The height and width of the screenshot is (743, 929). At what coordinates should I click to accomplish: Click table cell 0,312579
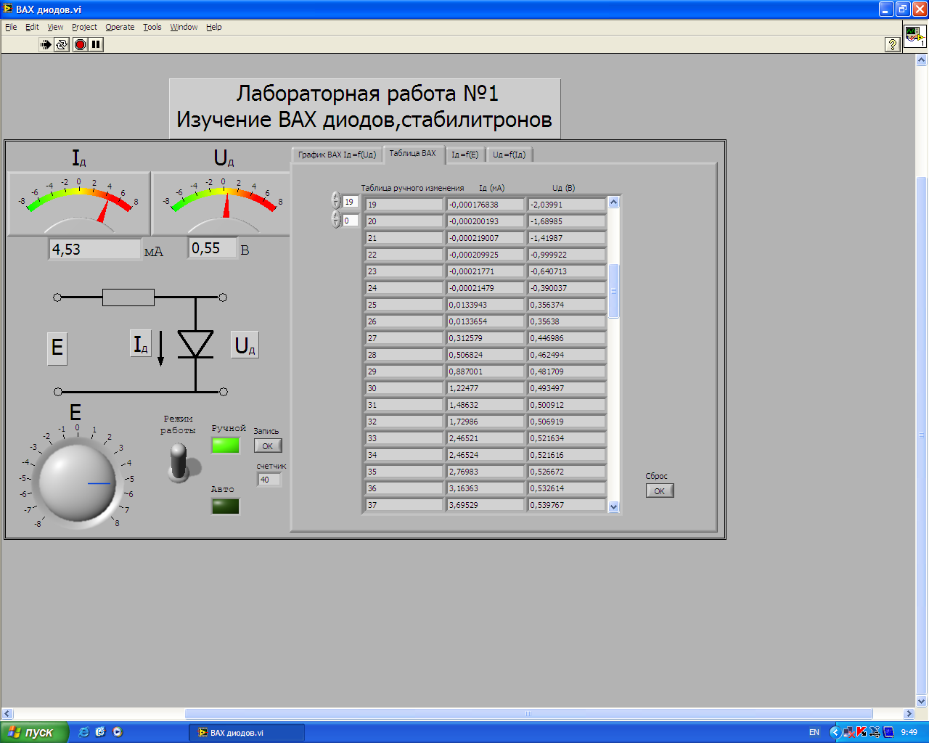pyautogui.click(x=485, y=338)
